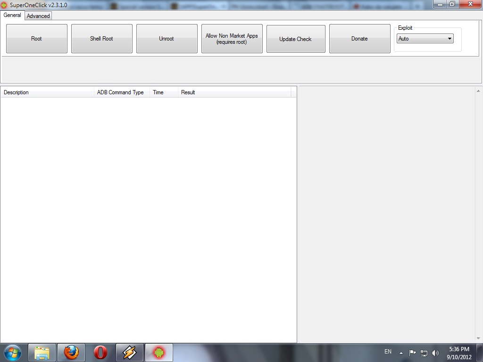Switch to the Advanced tab
Viewport: 483px width, 362px height.
[x=38, y=16]
